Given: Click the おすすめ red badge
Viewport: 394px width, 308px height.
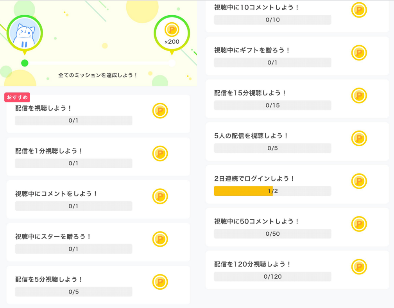Looking at the screenshot, I should click(x=17, y=97).
